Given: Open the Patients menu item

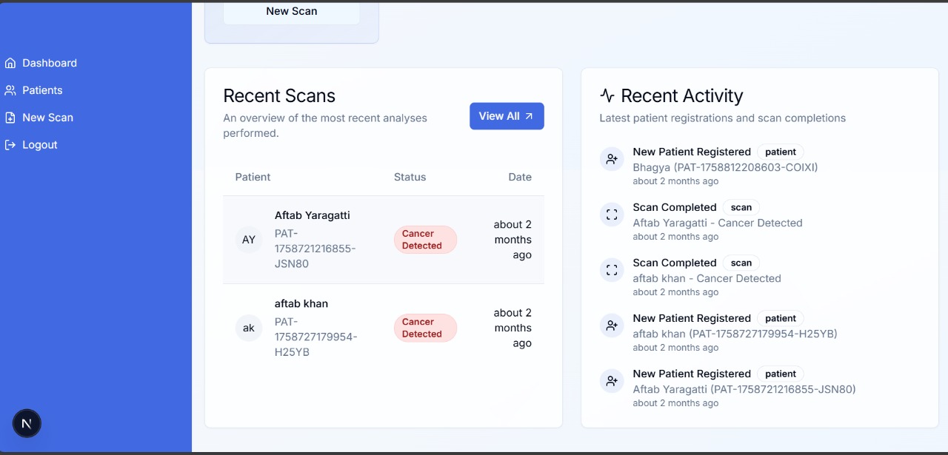Looking at the screenshot, I should 42,90.
